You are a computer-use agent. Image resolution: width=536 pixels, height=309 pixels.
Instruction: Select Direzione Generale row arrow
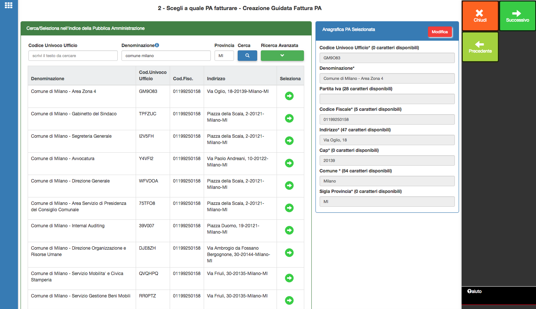[289, 185]
